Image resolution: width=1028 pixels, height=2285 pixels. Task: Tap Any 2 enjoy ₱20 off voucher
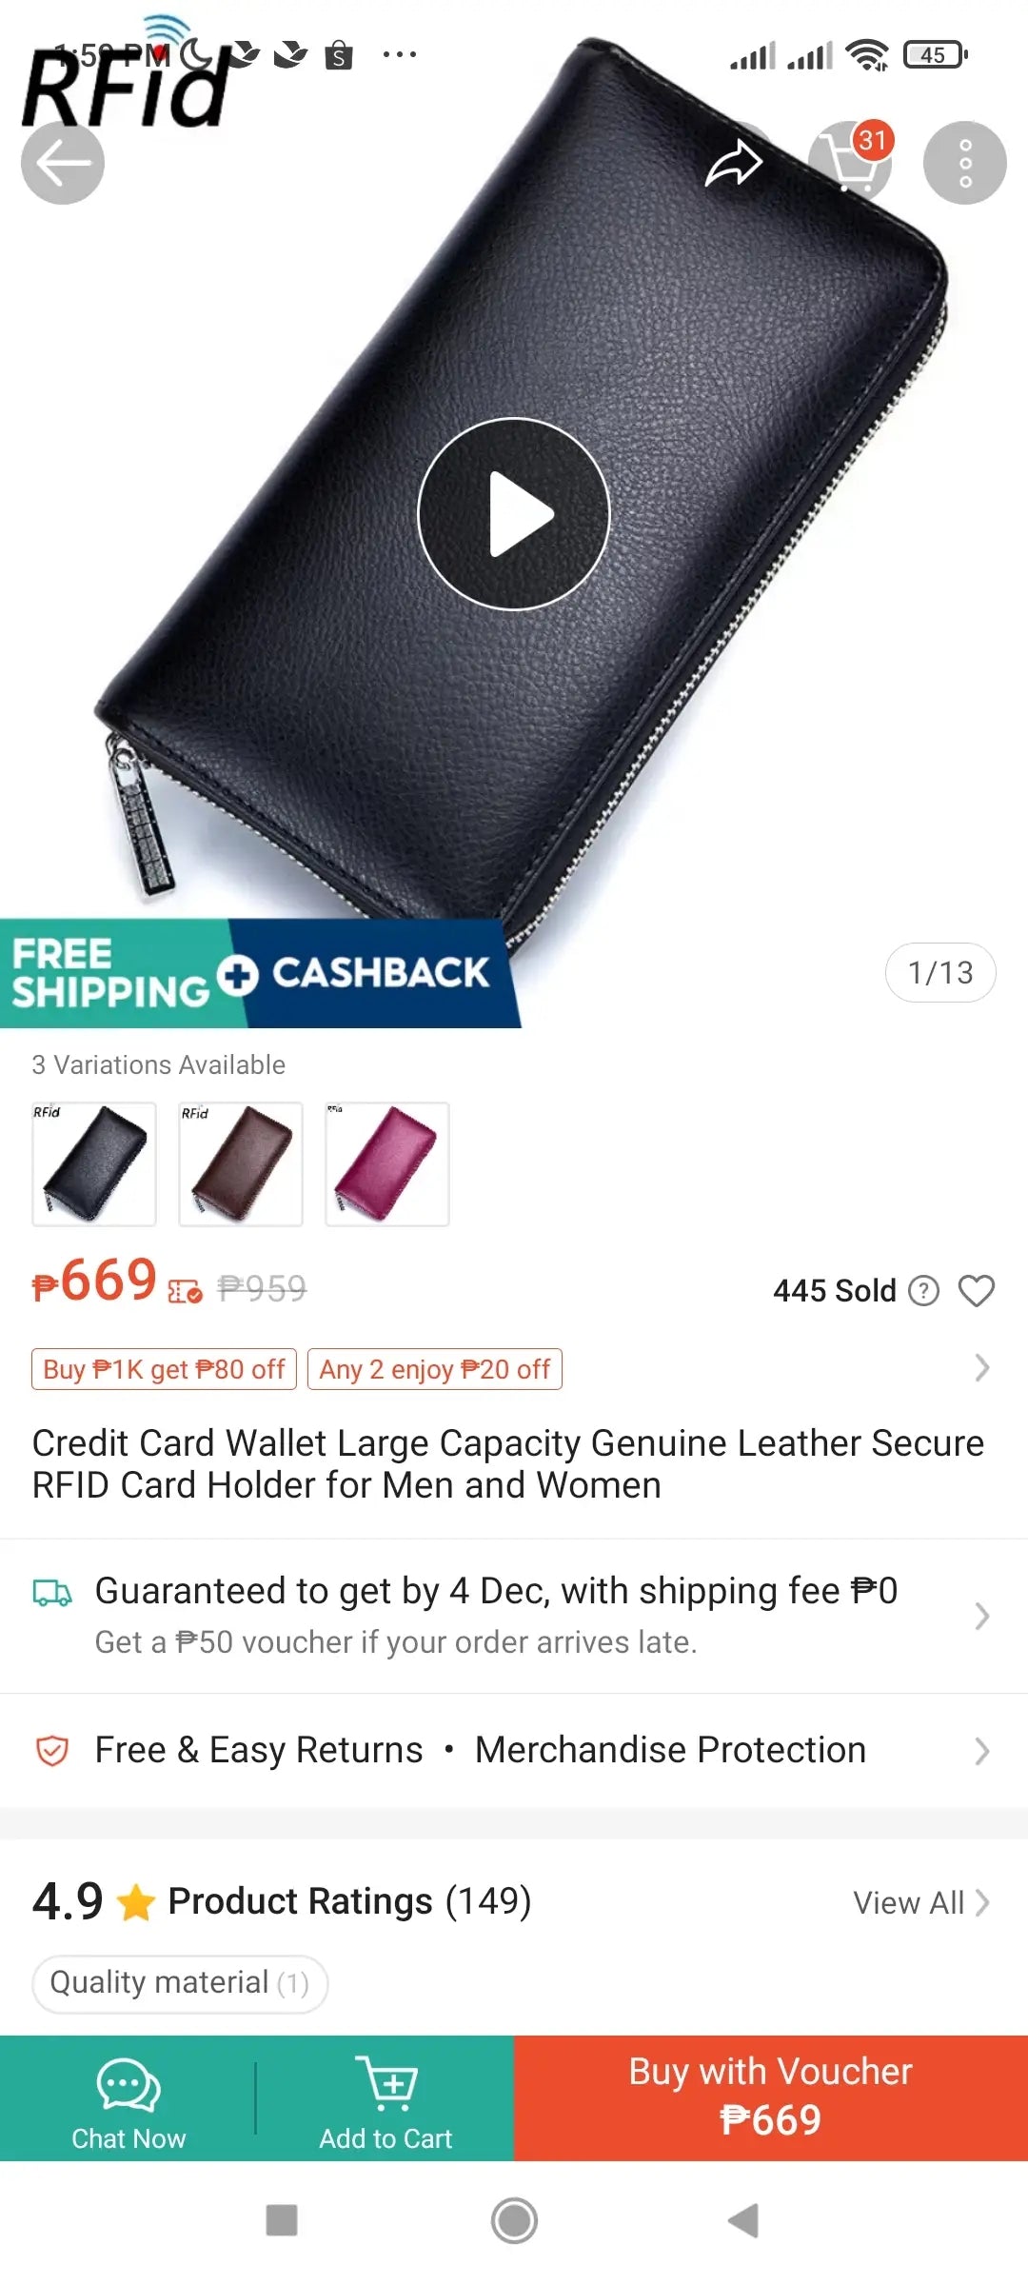[435, 1369]
